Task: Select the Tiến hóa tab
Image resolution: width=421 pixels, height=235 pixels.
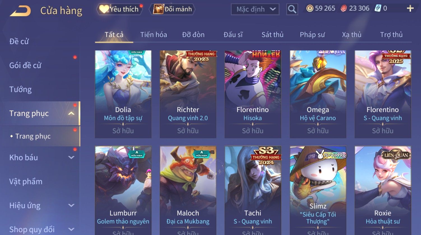Action: (x=153, y=35)
